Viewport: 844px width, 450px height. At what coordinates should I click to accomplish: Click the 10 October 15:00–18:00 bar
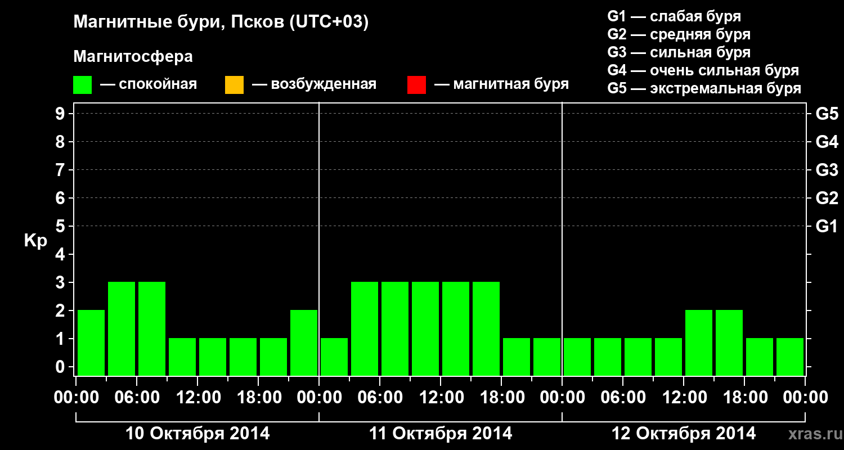click(x=243, y=357)
